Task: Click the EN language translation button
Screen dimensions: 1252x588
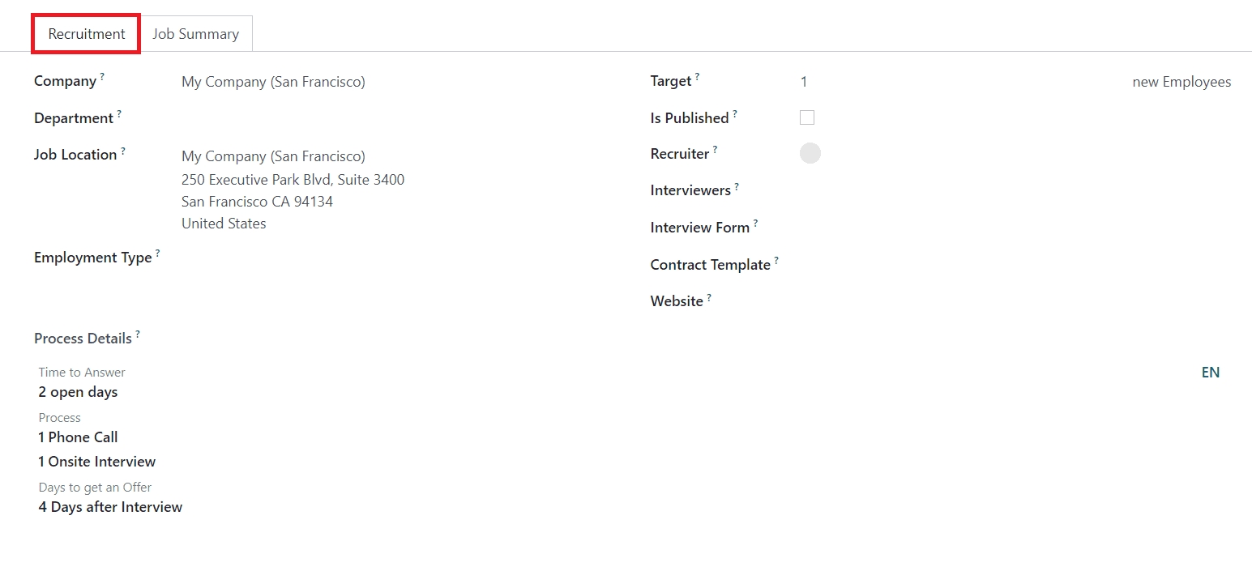Action: tap(1210, 373)
